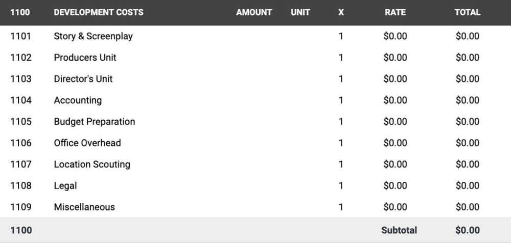
Task: Click the Miscellaneous total value
Action: click(x=467, y=207)
